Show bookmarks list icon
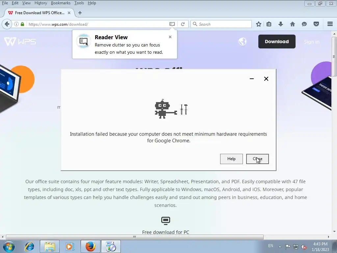This screenshot has width=337, height=253. 269,24
